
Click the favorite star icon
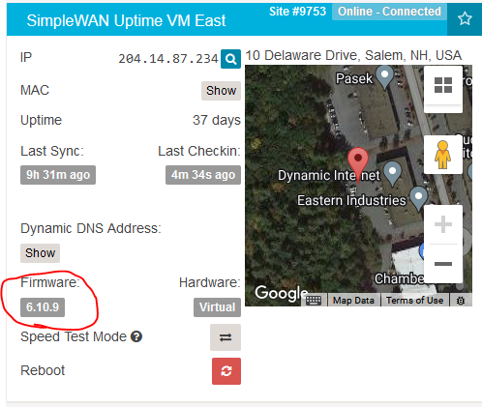[465, 18]
